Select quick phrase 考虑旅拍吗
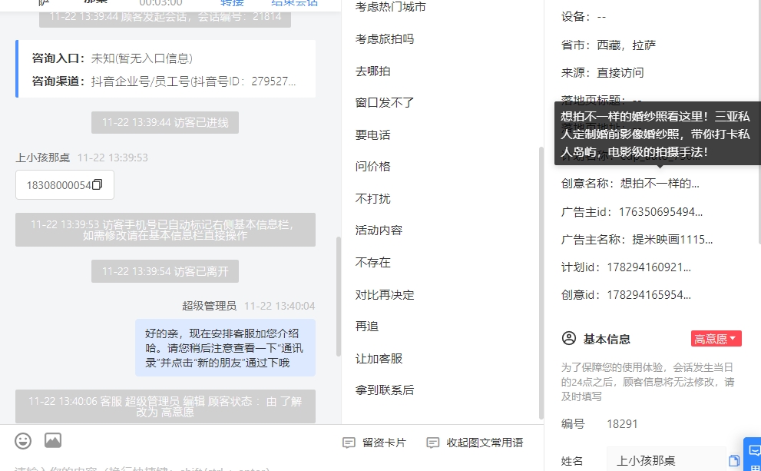Image resolution: width=761 pixels, height=471 pixels. [385, 39]
